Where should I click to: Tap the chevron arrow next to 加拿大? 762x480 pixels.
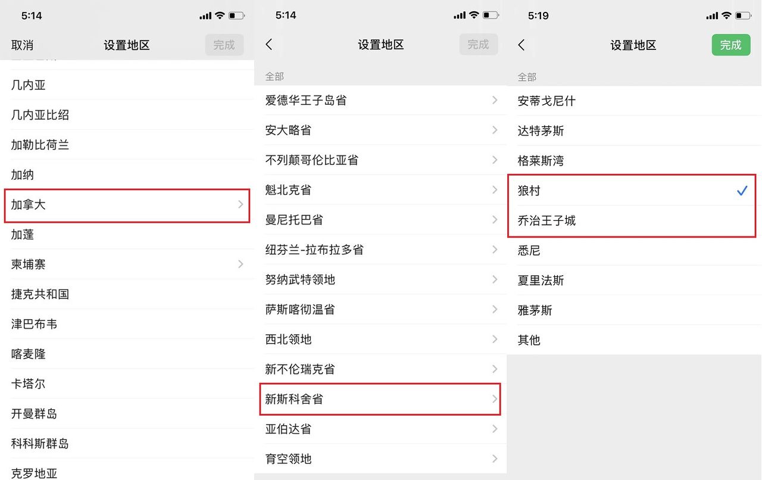point(241,204)
